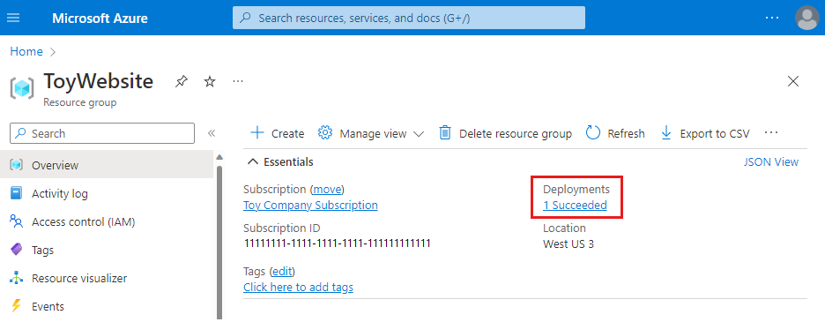
Task: Click Delete resource group
Action: 506,133
